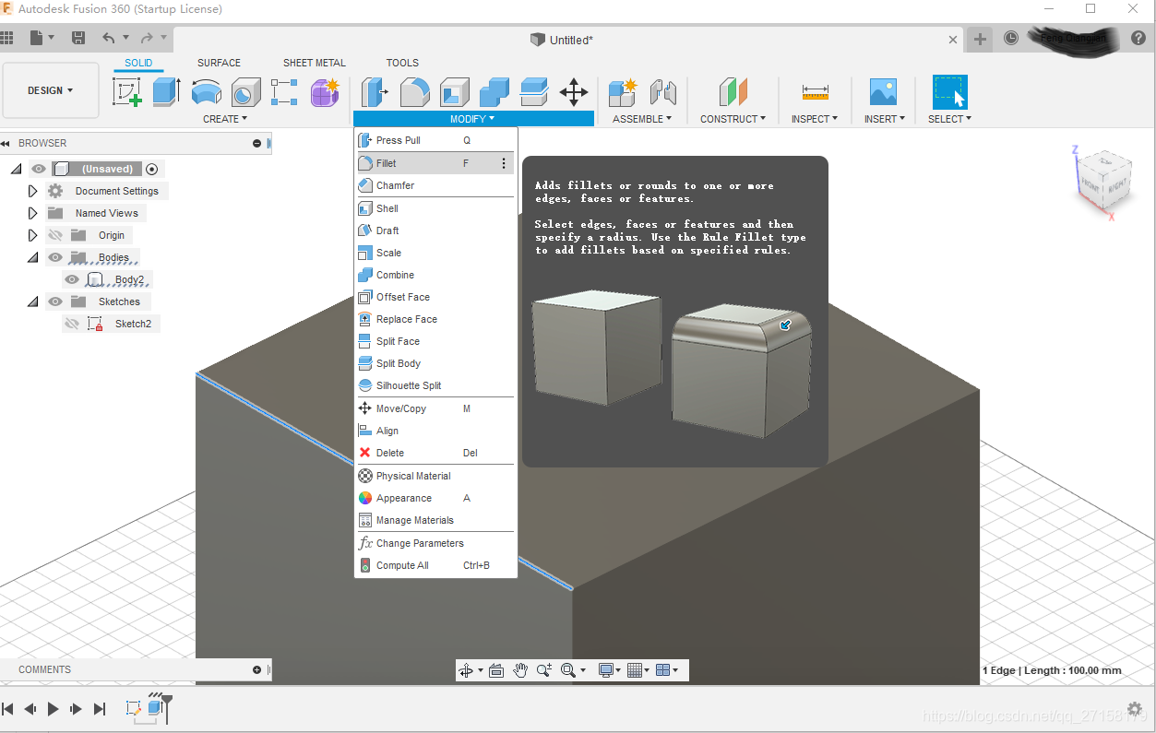Choose Chamfer from the Modify menu

pyautogui.click(x=395, y=185)
